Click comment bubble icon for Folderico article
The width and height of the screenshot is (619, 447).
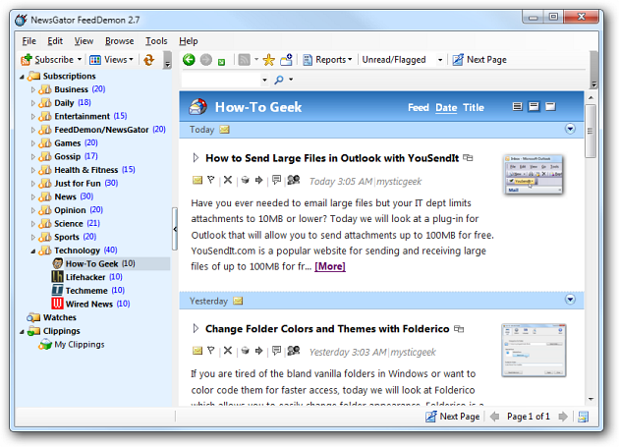277,351
